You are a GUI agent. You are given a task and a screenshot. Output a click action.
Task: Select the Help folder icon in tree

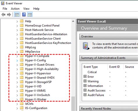click(22, 21)
